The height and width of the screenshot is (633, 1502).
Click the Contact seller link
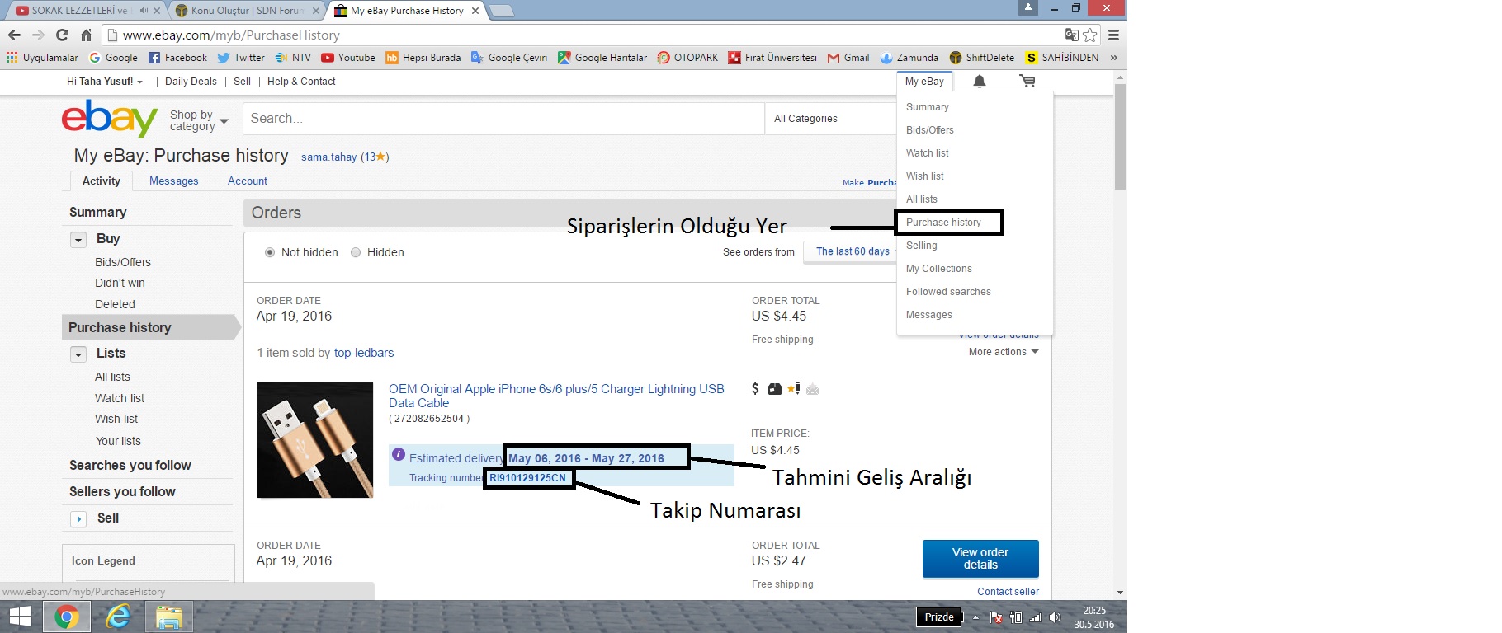pos(1008,592)
